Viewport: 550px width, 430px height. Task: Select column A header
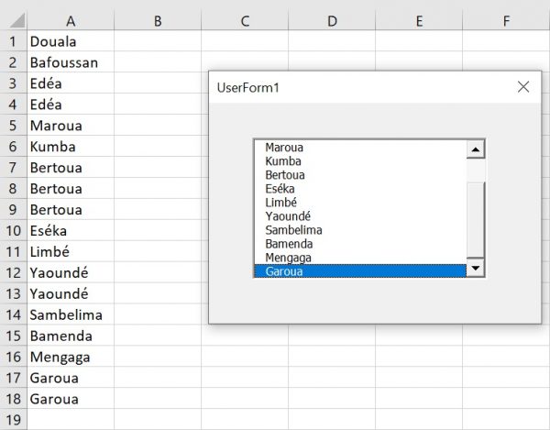[71, 21]
